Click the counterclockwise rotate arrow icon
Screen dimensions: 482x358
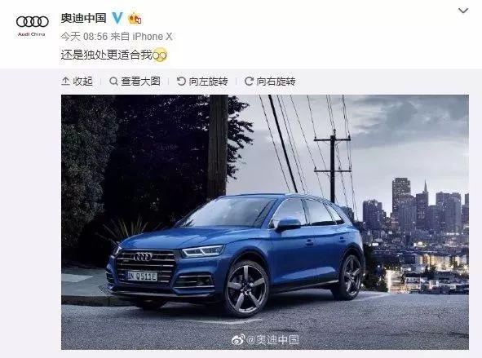(181, 81)
